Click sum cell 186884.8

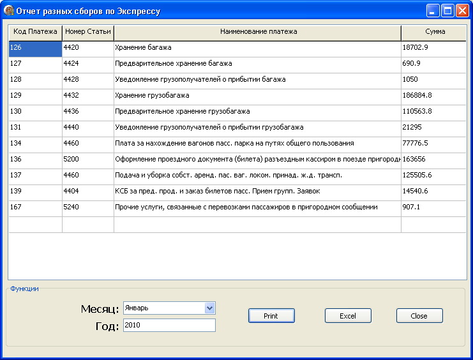point(433,96)
